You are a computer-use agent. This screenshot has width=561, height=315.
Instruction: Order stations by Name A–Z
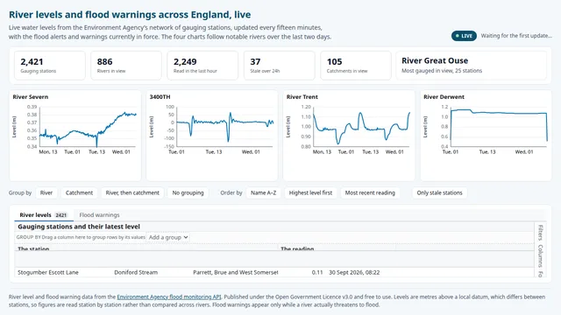tap(263, 192)
